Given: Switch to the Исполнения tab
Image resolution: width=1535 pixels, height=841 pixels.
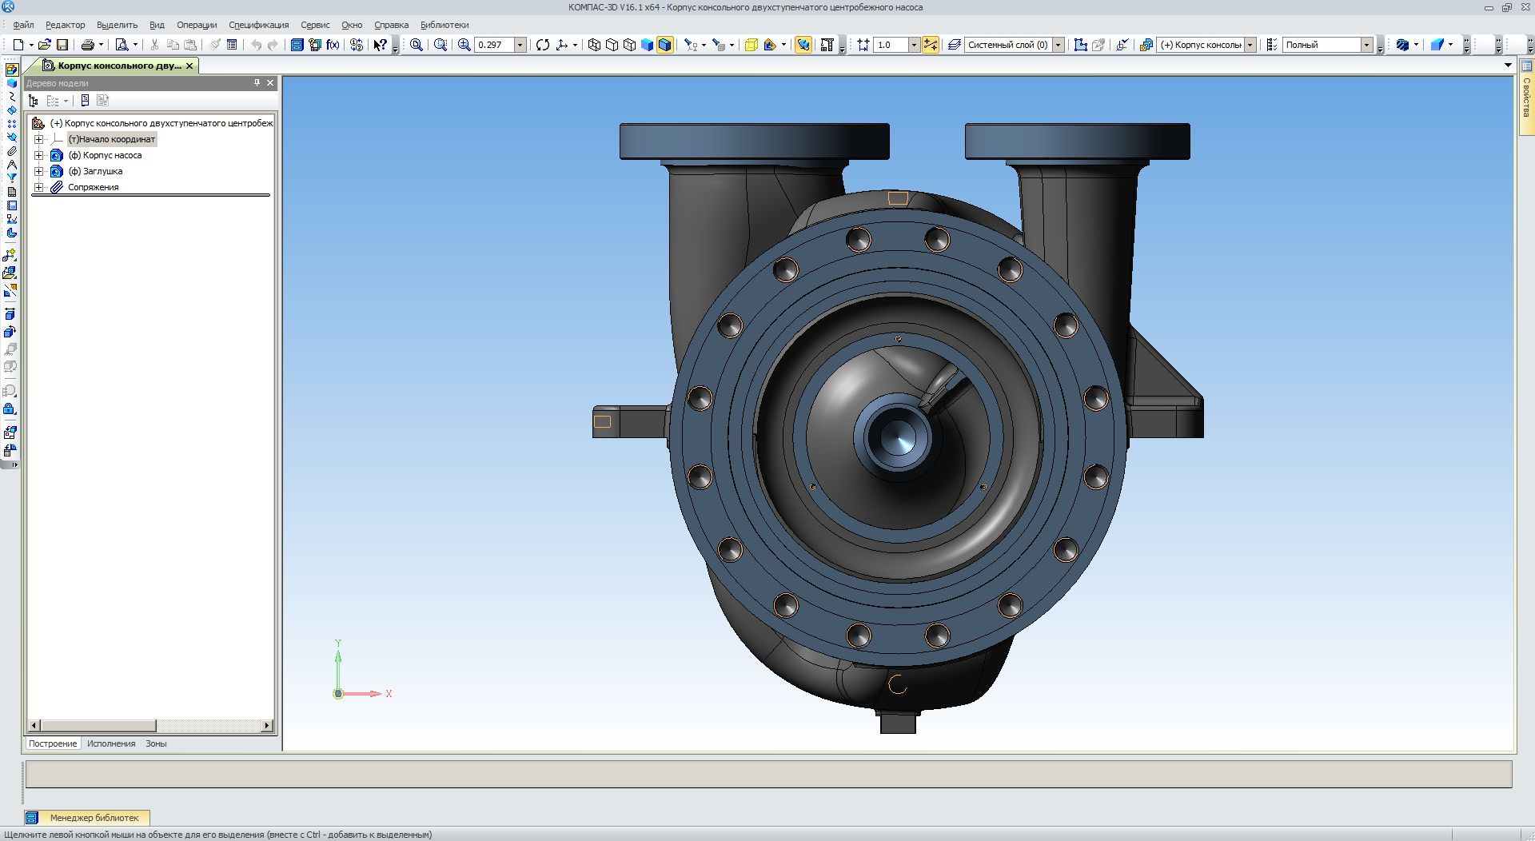Looking at the screenshot, I should pyautogui.click(x=111, y=743).
